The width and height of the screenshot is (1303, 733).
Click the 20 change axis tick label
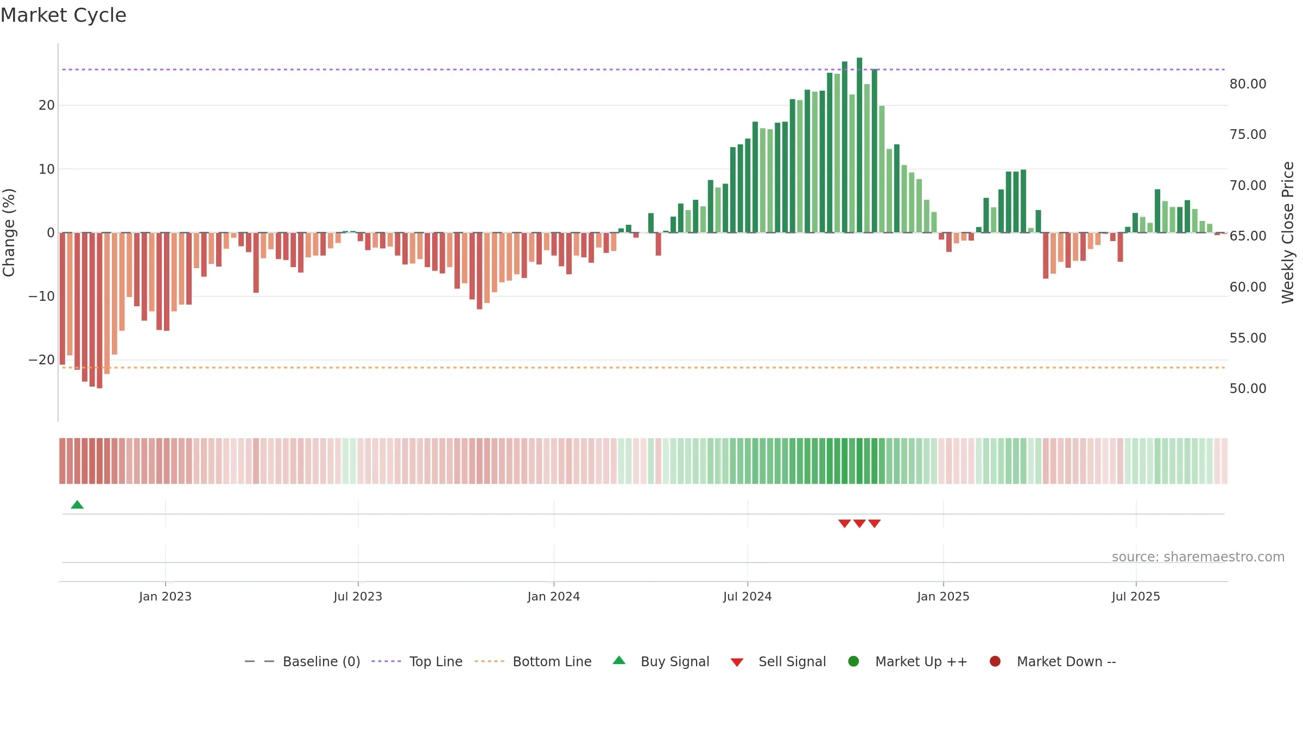(x=47, y=105)
